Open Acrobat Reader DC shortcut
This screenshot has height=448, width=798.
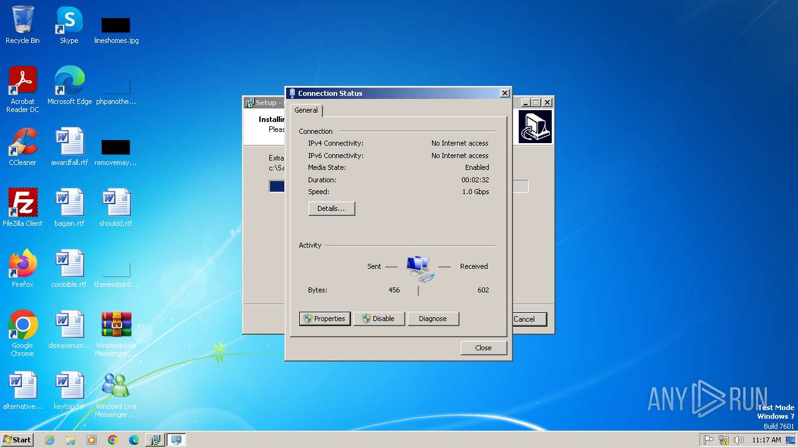point(22,90)
